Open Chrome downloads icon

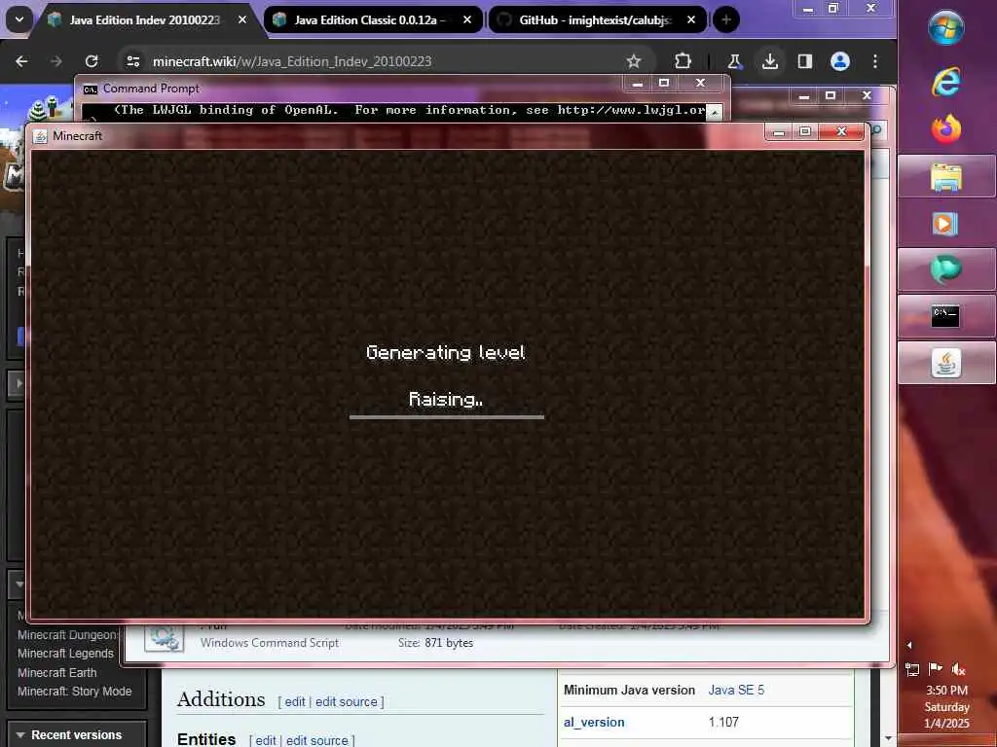(x=770, y=61)
